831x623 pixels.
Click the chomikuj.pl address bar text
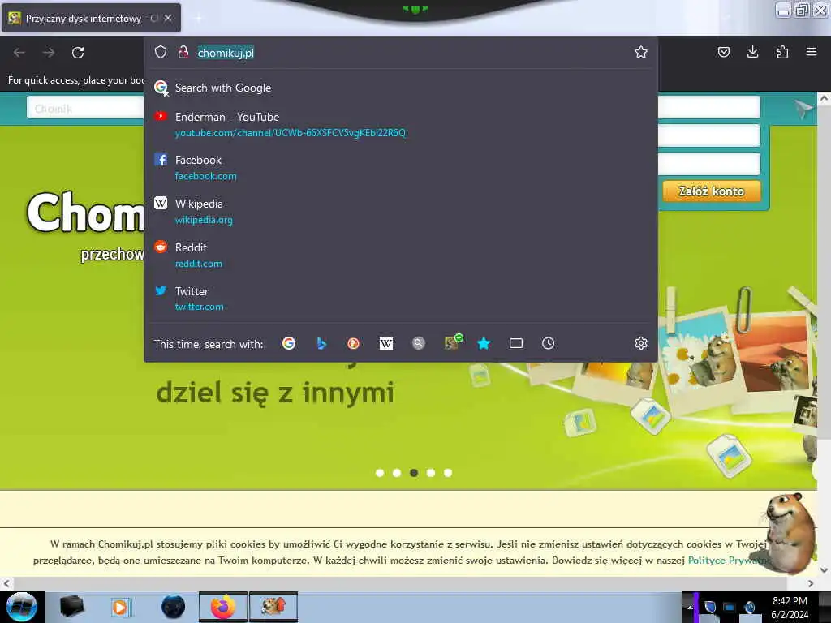point(226,53)
